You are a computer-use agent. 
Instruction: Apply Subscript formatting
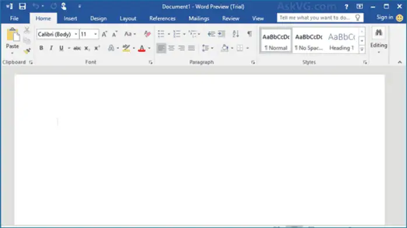(x=87, y=48)
